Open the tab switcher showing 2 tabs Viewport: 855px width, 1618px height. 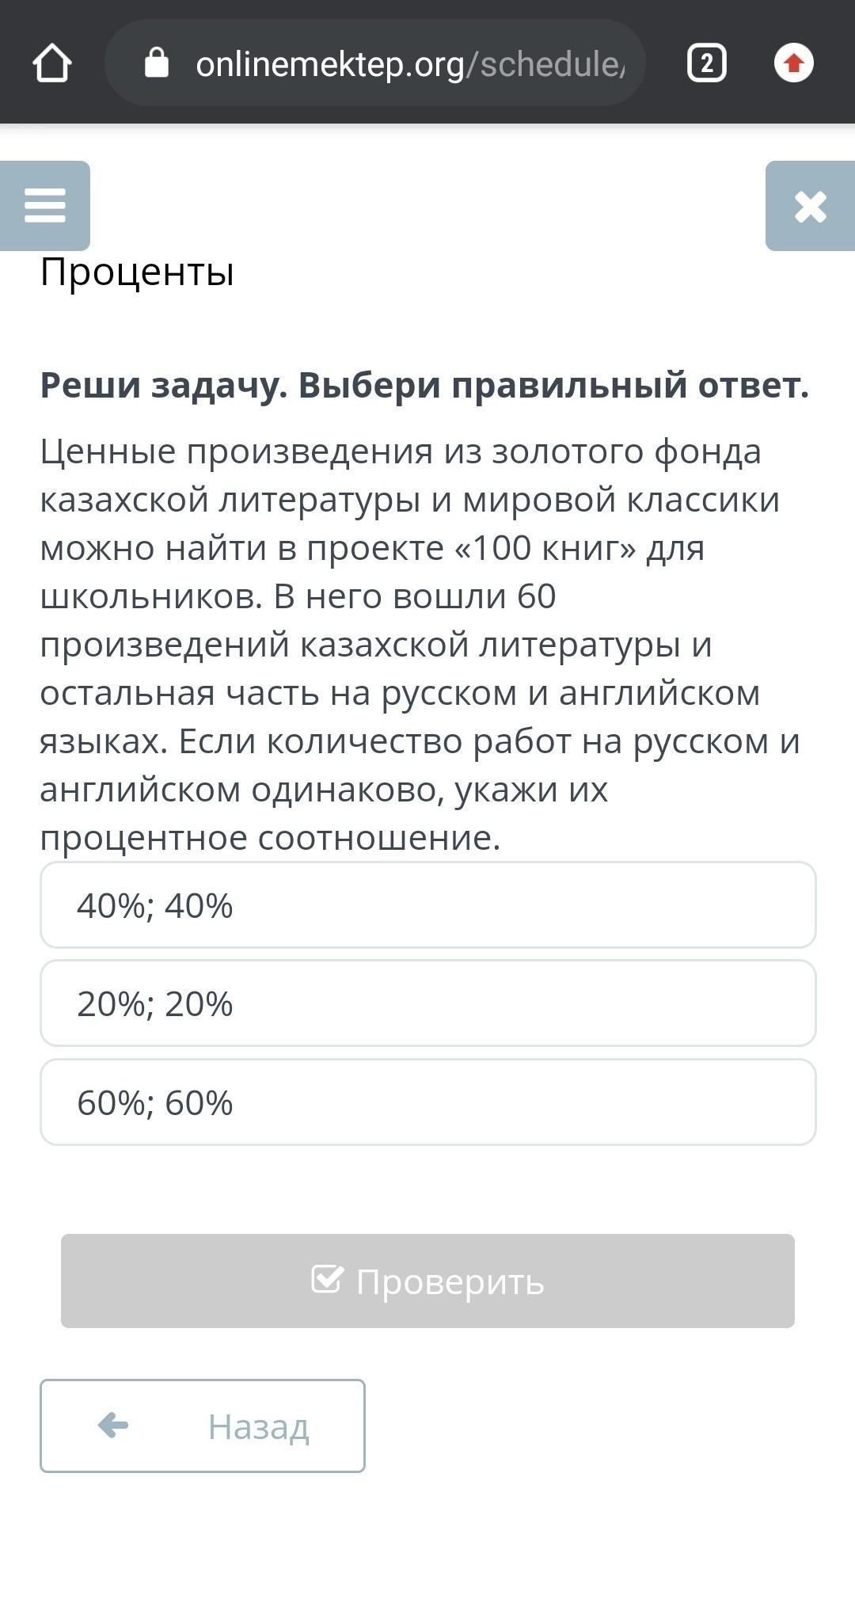706,63
